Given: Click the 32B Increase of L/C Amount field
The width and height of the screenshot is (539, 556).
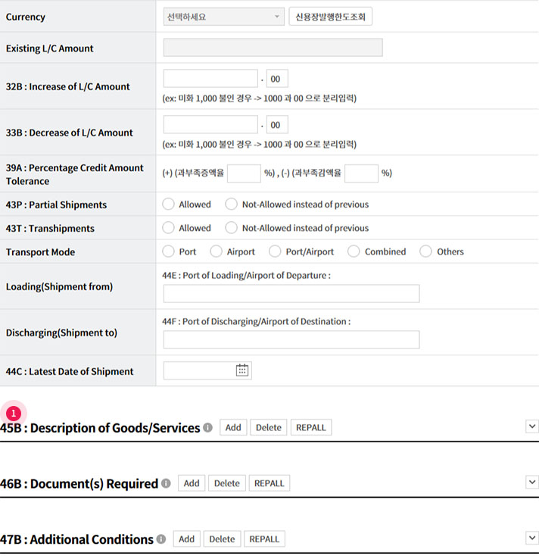Looking at the screenshot, I should [210, 79].
